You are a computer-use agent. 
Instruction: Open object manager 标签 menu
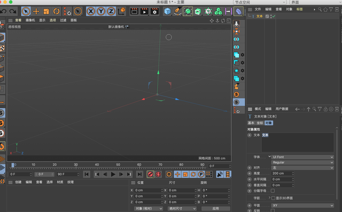299,10
